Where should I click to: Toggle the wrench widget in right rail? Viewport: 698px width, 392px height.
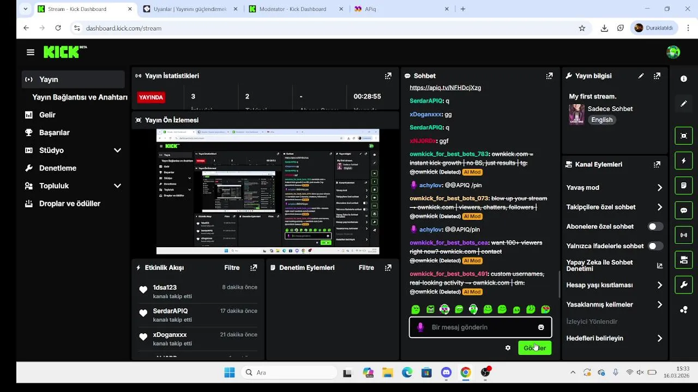click(684, 285)
